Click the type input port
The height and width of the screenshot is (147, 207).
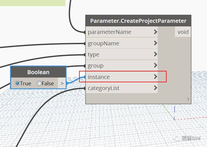tap(121, 54)
